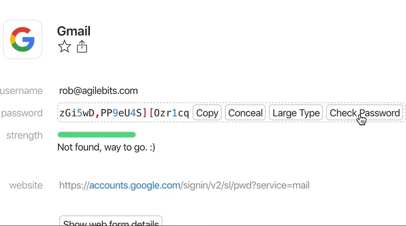The width and height of the screenshot is (406, 226).
Task: Click the strength field label
Action: (24, 136)
